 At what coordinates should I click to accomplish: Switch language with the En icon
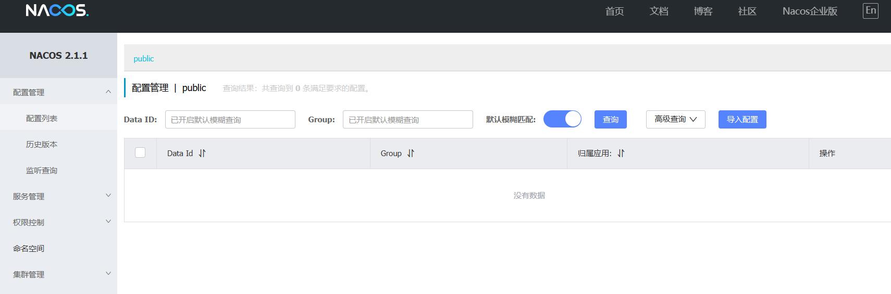point(870,11)
